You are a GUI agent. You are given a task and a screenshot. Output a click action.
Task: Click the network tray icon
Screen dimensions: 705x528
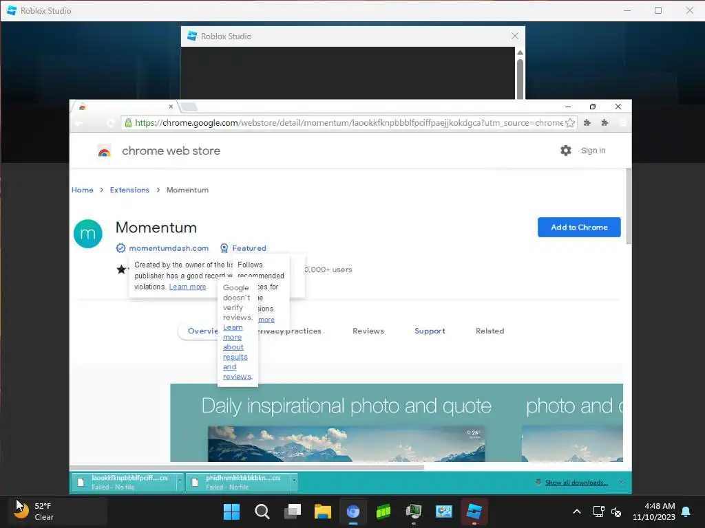click(x=598, y=511)
